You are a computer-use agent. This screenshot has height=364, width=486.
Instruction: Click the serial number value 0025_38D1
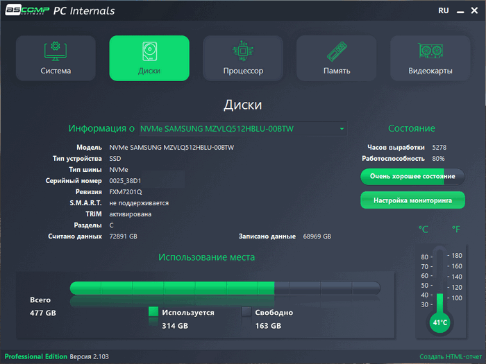(x=125, y=181)
